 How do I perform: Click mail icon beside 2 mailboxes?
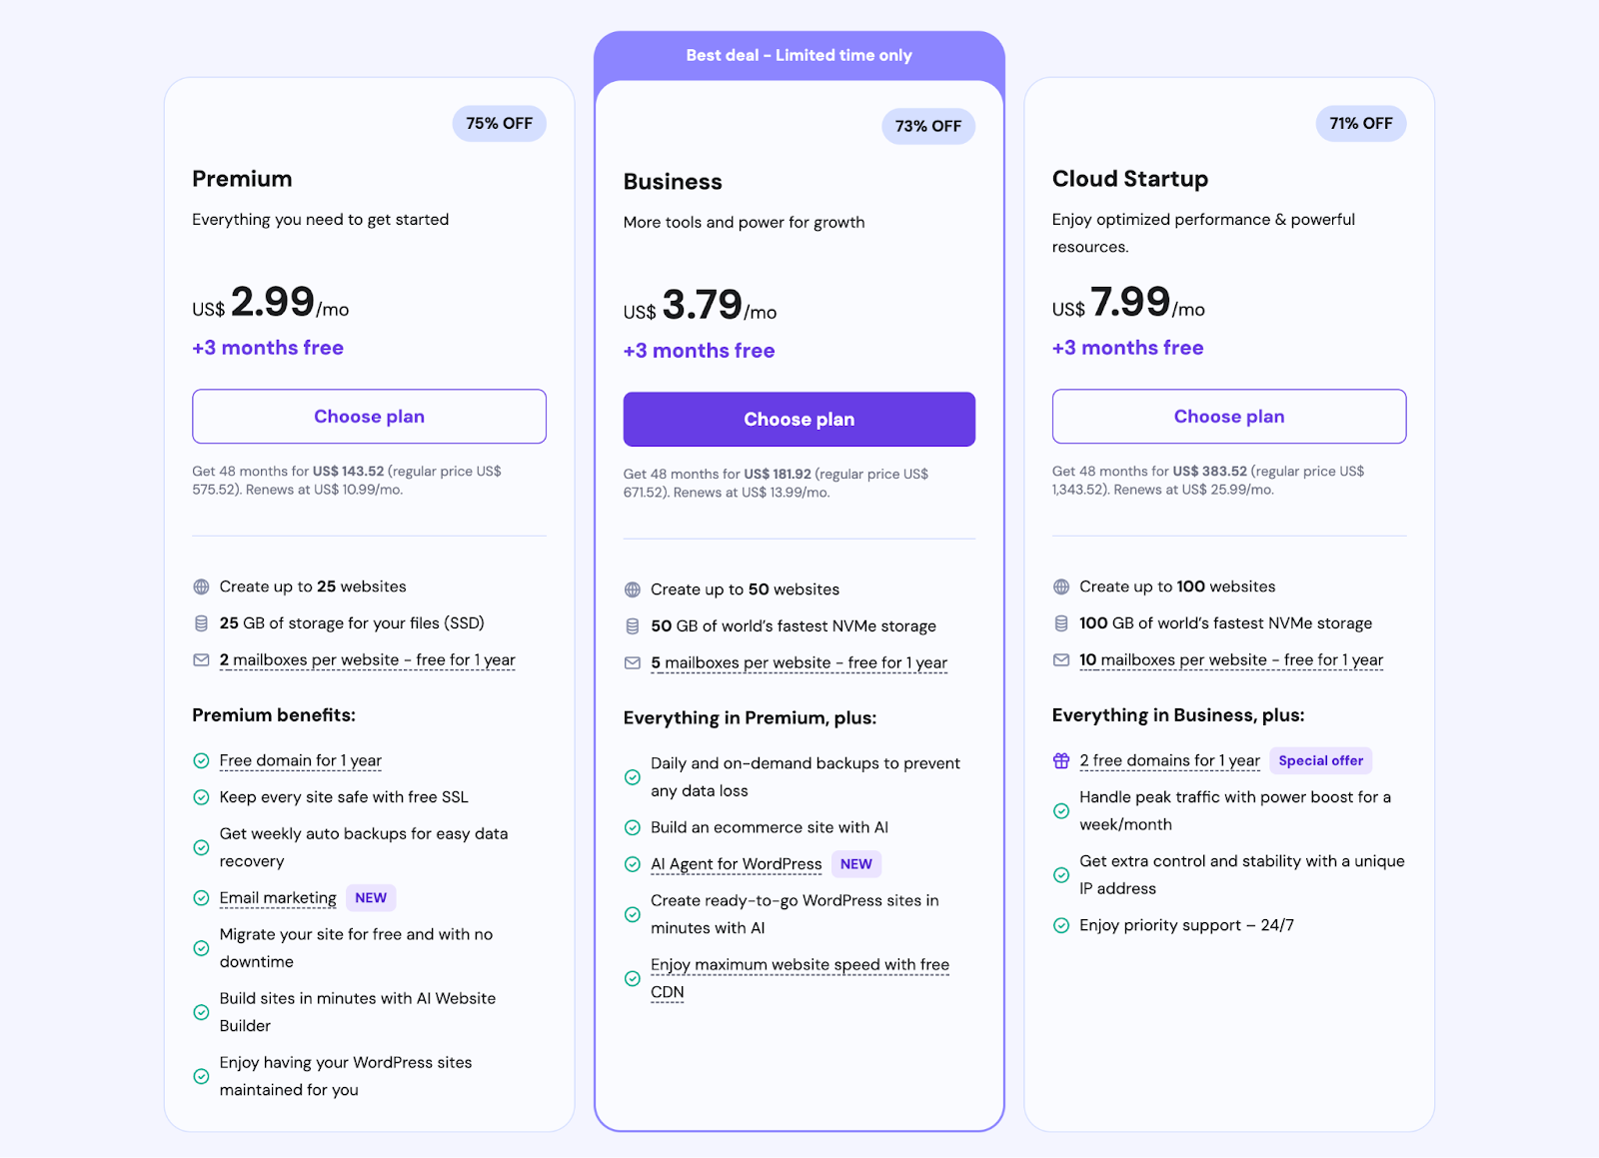click(201, 660)
